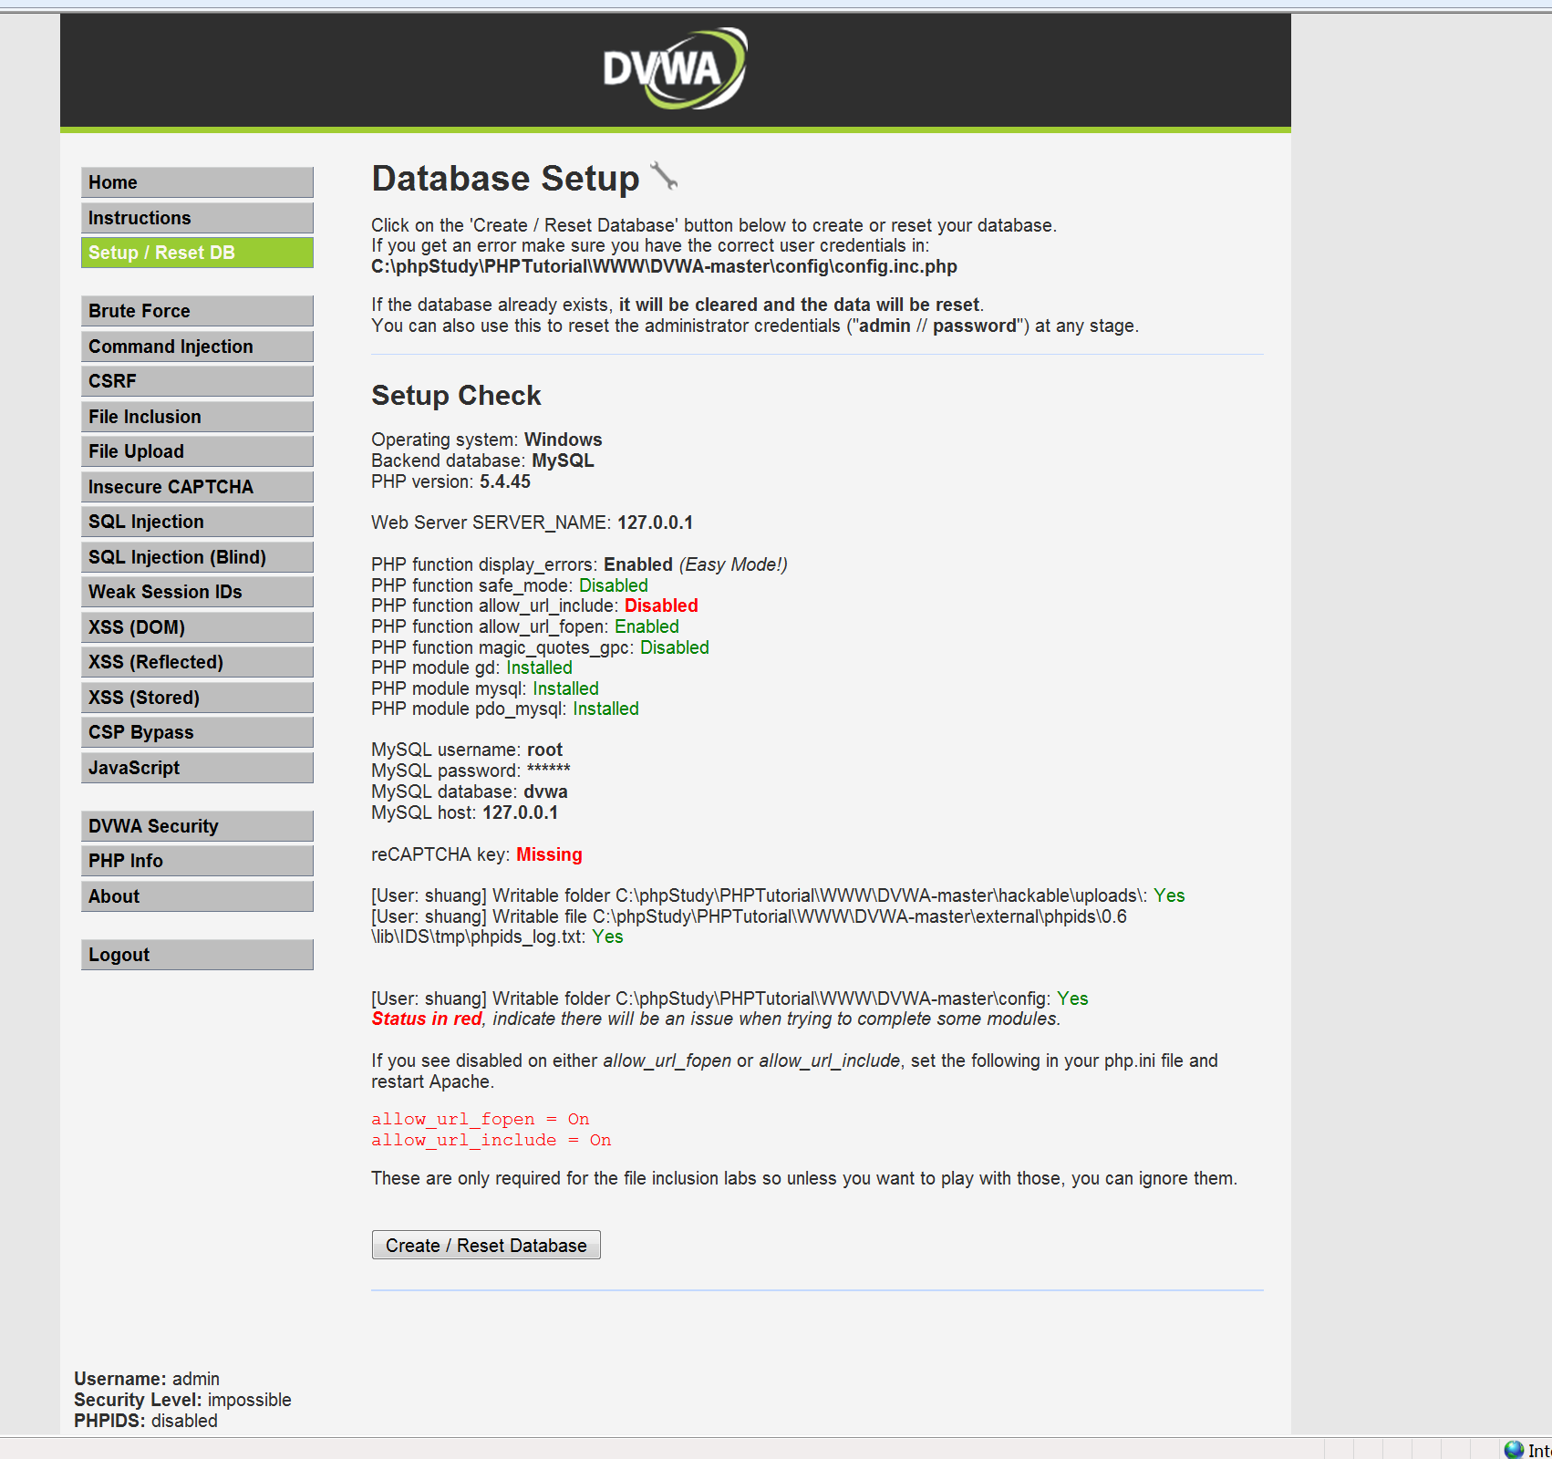Image resolution: width=1552 pixels, height=1459 pixels.
Task: Open the About page
Action: click(197, 896)
